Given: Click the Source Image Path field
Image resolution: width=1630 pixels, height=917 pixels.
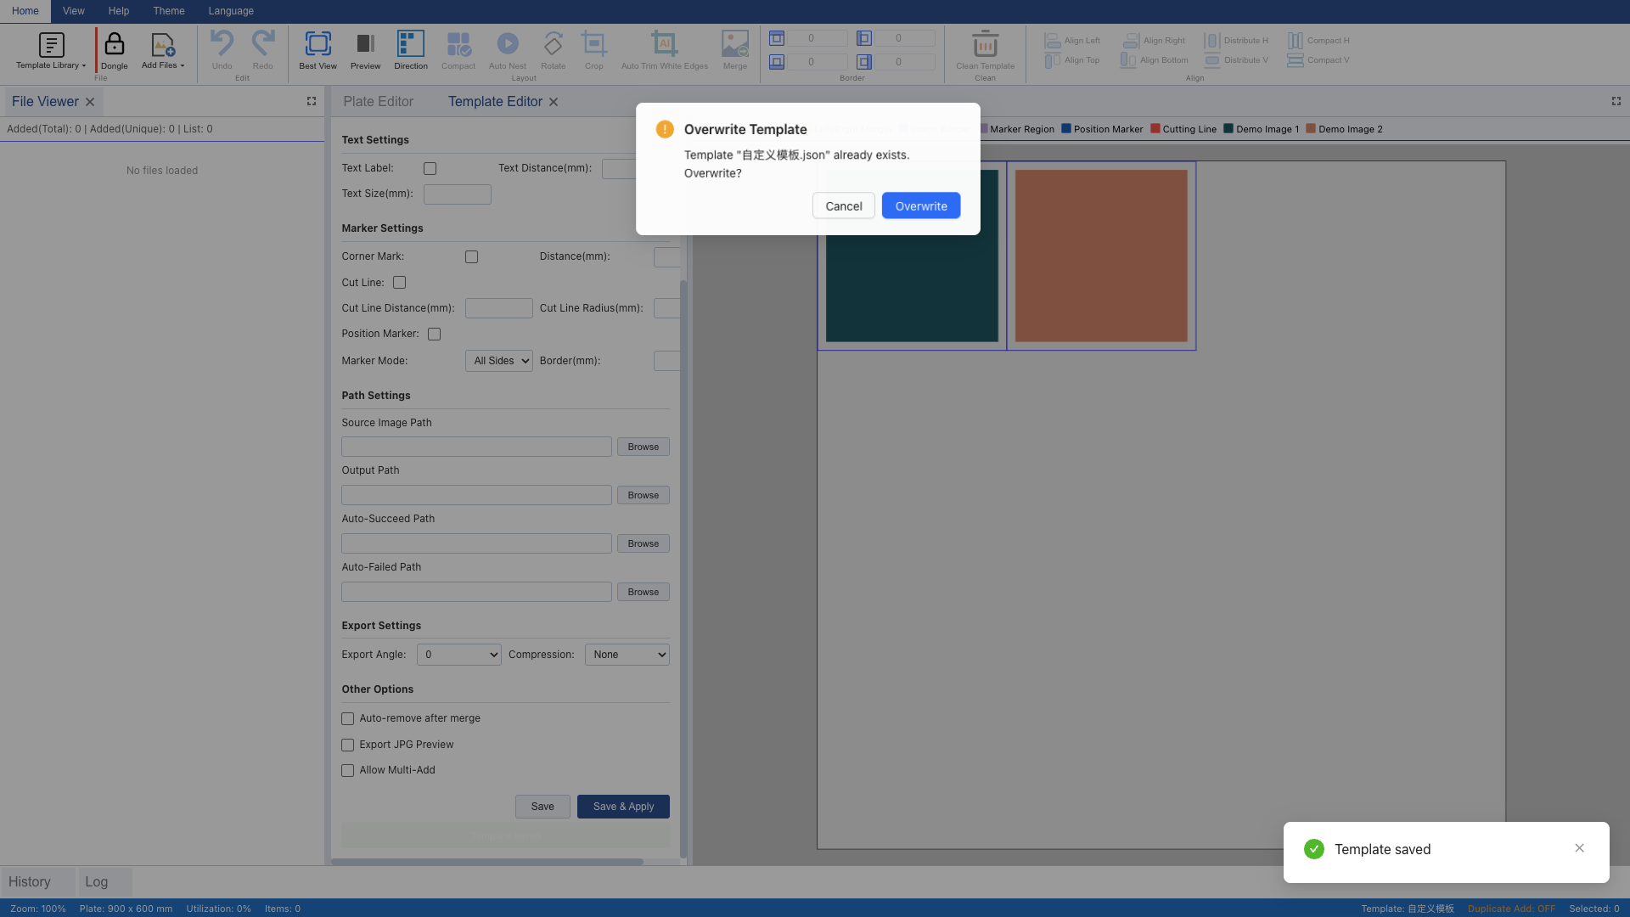Looking at the screenshot, I should click(476, 447).
